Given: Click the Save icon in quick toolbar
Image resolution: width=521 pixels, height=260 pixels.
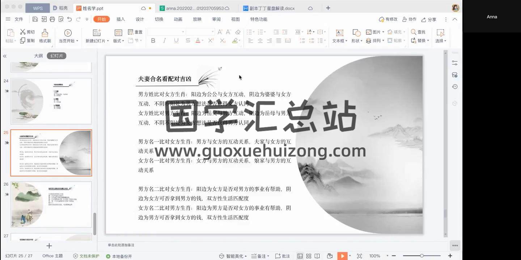Looking at the screenshot, I should 35,19.
